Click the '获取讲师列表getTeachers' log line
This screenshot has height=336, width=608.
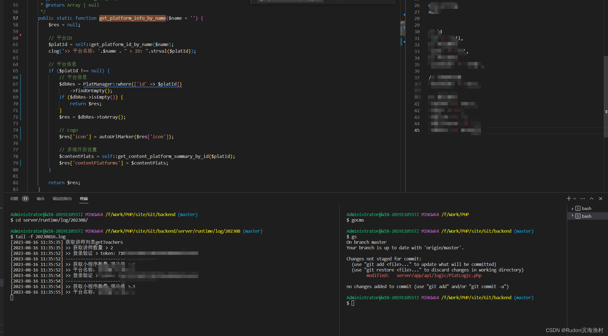click(x=67, y=242)
